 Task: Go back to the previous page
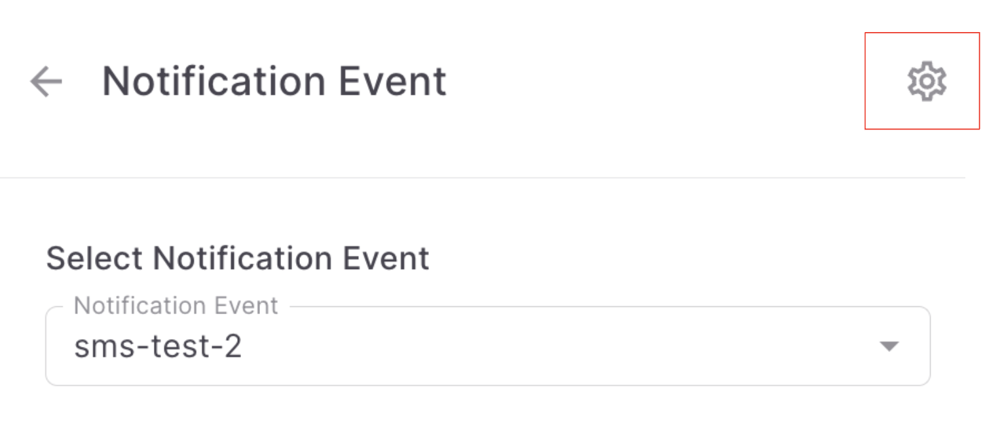[x=46, y=82]
